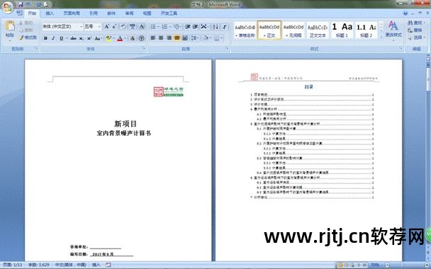Open the font color dropdown arrow
The height and width of the screenshot is (269, 431).
[x=125, y=38]
